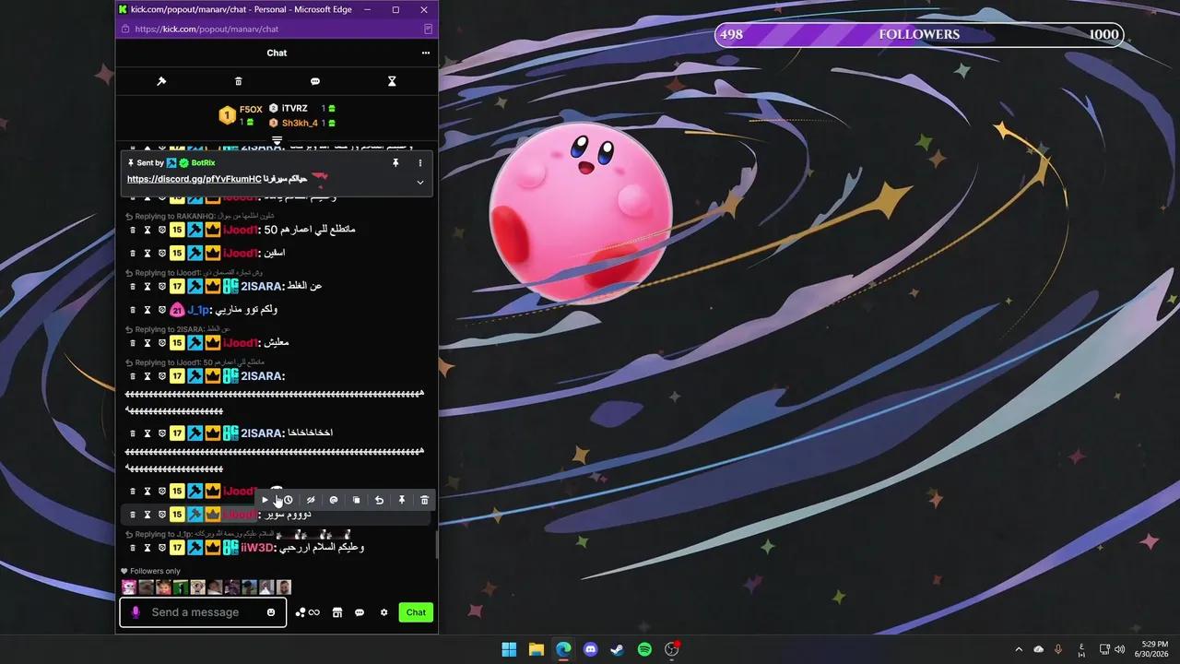The width and height of the screenshot is (1180, 664).
Task: Insert the first pink emote from quick emotes
Action: pos(129,587)
